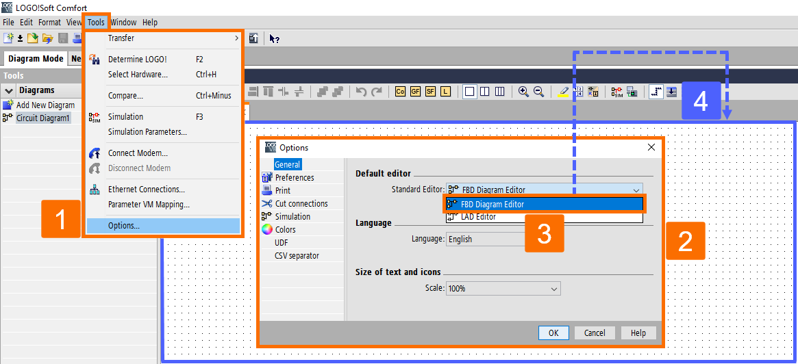This screenshot has width=798, height=364.
Task: Select CSV separator in Options list
Action: click(297, 255)
